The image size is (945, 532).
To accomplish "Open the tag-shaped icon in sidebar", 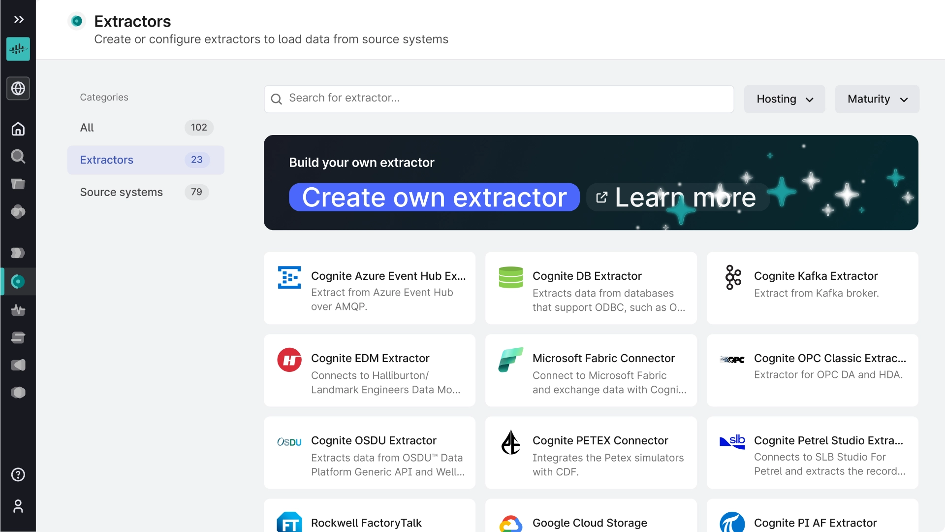I will click(18, 253).
